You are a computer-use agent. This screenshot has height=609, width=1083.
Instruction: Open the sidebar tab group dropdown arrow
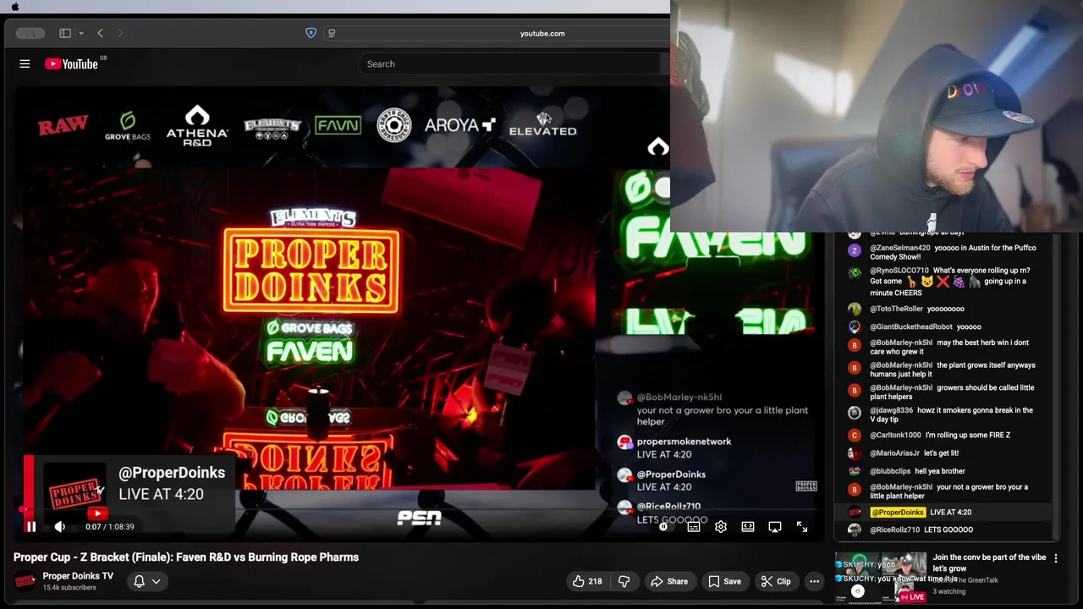pyautogui.click(x=81, y=33)
